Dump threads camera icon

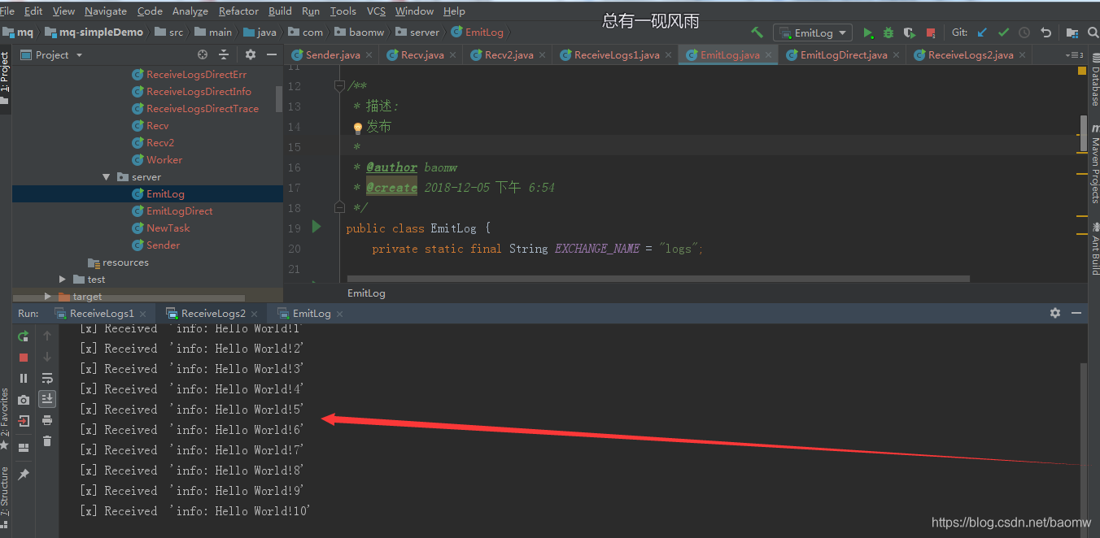tap(24, 400)
